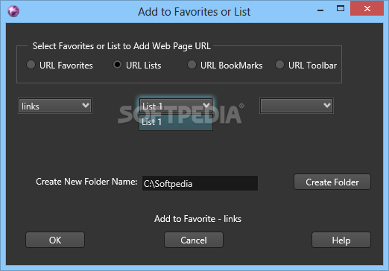This screenshot has height=271, width=389.
Task: Cancel the Add to Favorites dialog
Action: pyautogui.click(x=194, y=240)
